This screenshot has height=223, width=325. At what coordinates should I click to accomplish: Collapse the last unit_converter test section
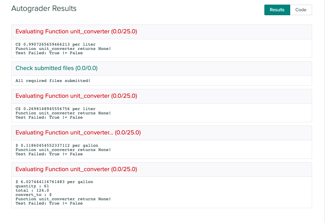point(76,169)
